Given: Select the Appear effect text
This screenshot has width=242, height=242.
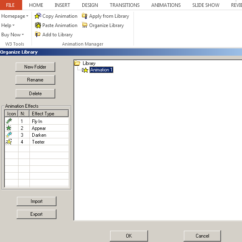Looking at the screenshot, I should coord(39,128).
